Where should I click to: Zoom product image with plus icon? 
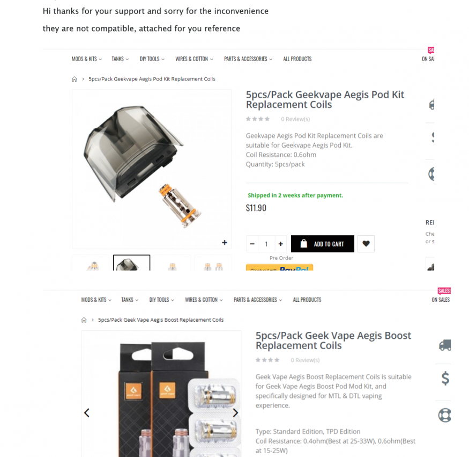click(225, 242)
